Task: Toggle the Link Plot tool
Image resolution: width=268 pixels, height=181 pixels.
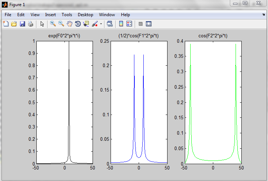Action: point(110,24)
